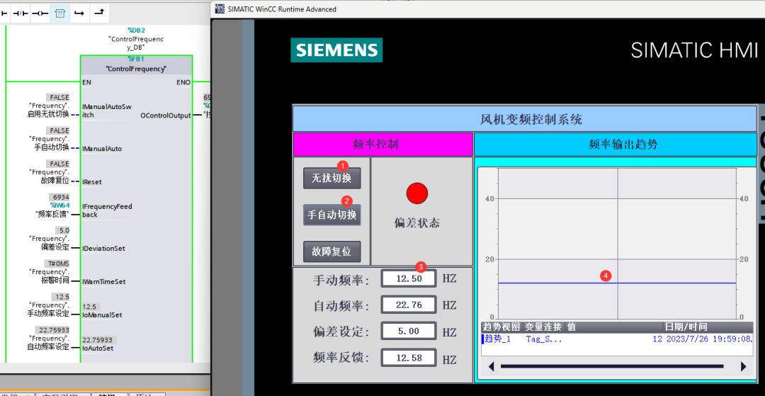
Task: Click the IFrequencyFeedback pin label
Action: tap(108, 210)
